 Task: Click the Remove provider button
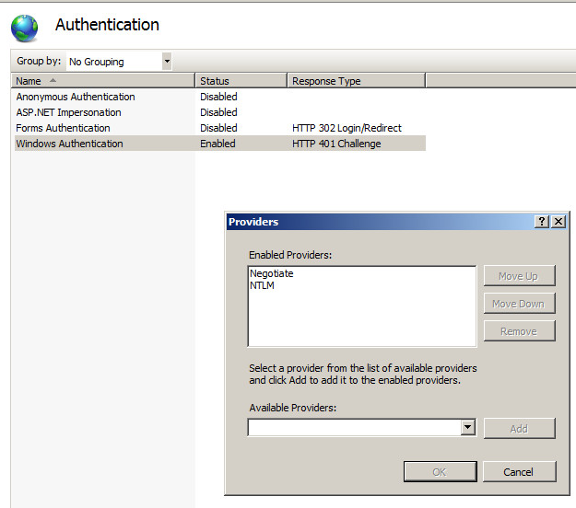519,331
